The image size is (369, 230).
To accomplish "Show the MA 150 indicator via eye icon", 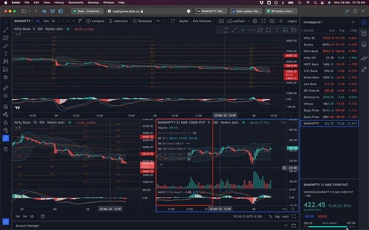I will point(188,154).
